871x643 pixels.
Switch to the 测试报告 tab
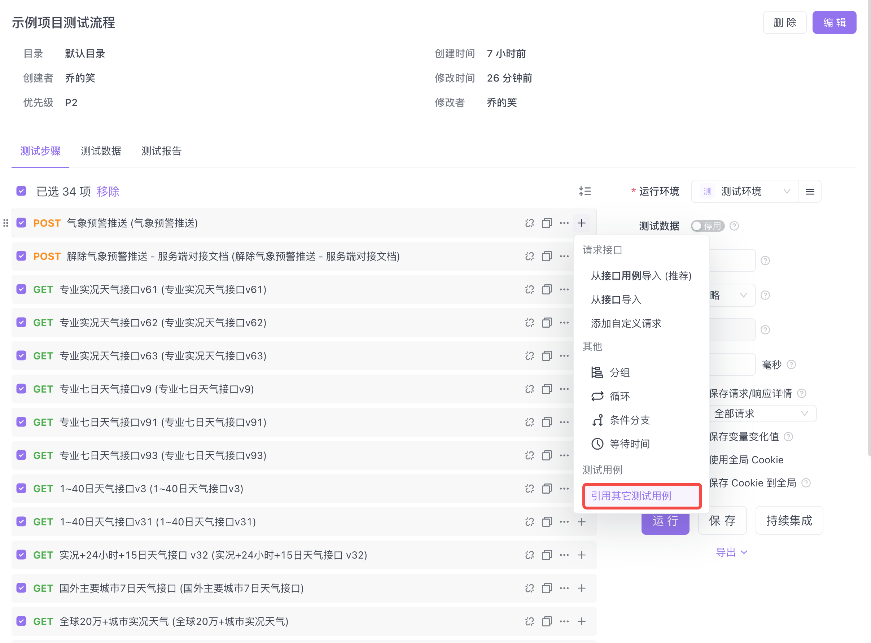point(162,151)
